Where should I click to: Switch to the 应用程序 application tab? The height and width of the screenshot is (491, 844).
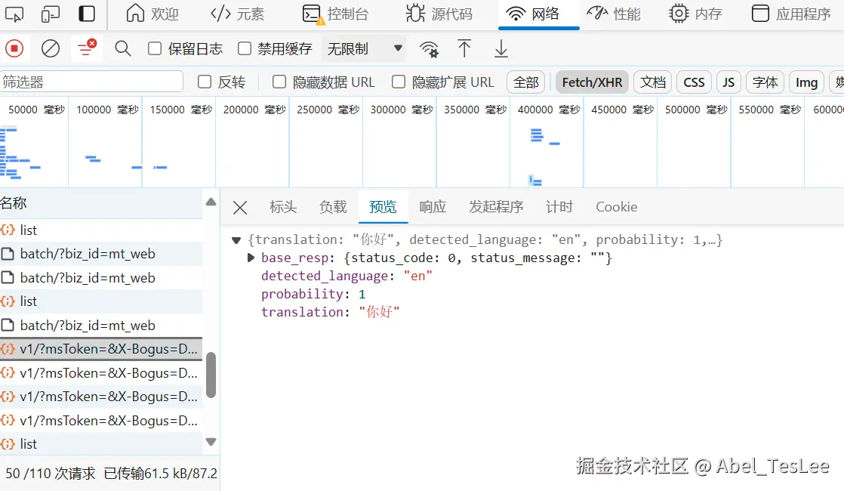point(790,14)
